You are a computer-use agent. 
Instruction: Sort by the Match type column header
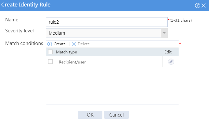[66, 52]
